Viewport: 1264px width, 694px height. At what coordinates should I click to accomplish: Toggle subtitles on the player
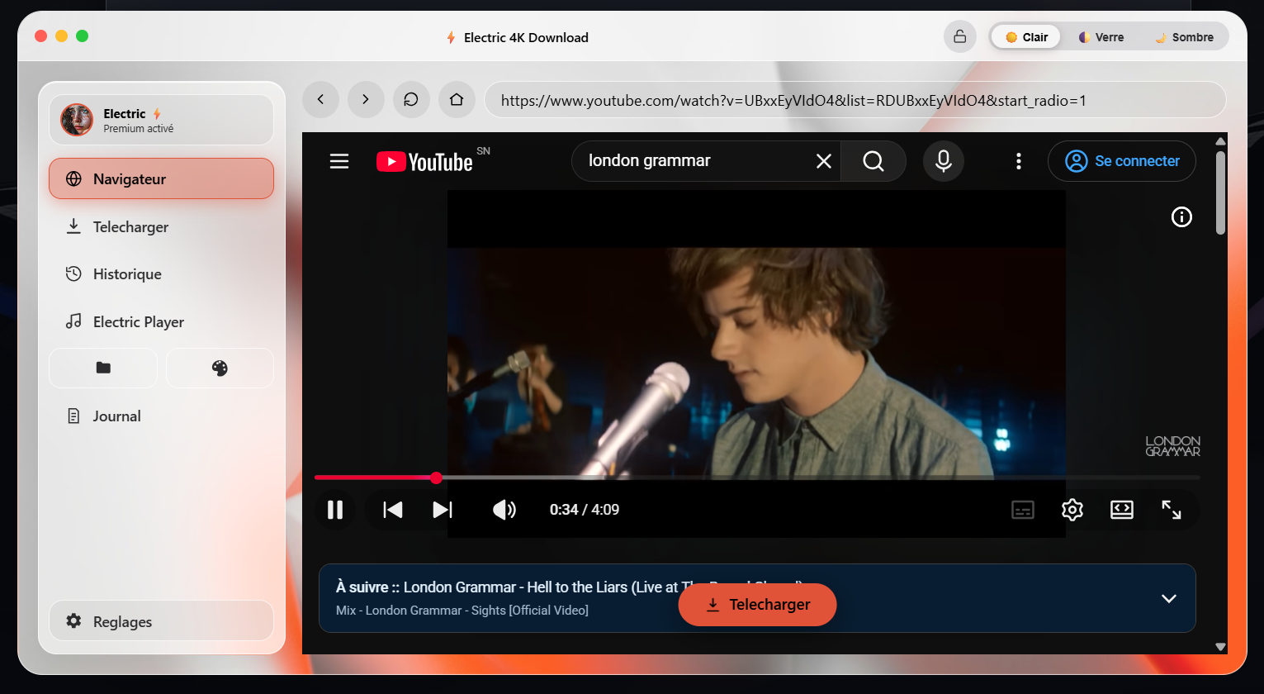(1023, 510)
